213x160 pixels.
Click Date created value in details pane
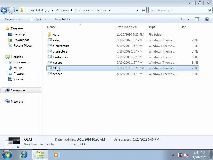pos(146,139)
